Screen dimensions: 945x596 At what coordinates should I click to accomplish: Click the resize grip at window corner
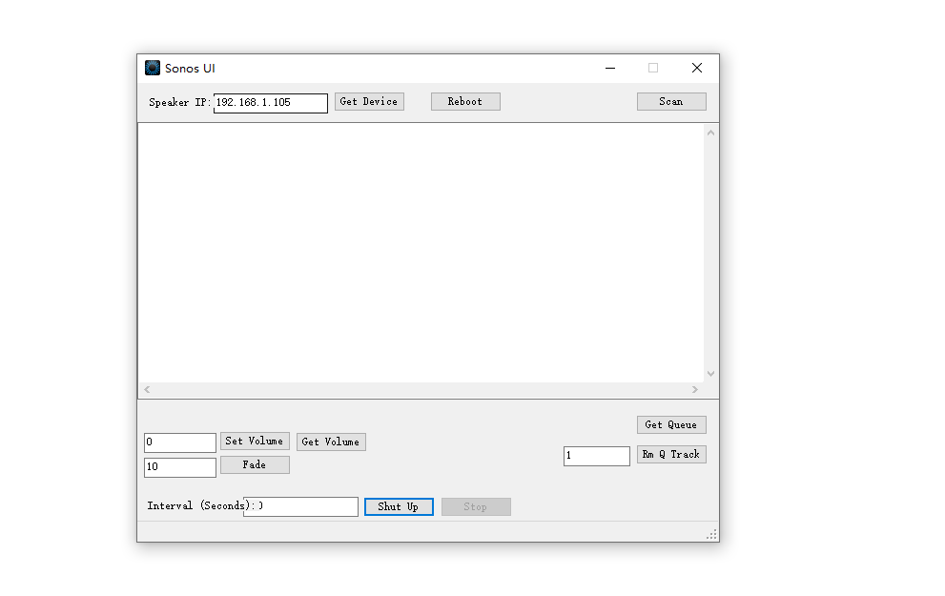coord(711,535)
